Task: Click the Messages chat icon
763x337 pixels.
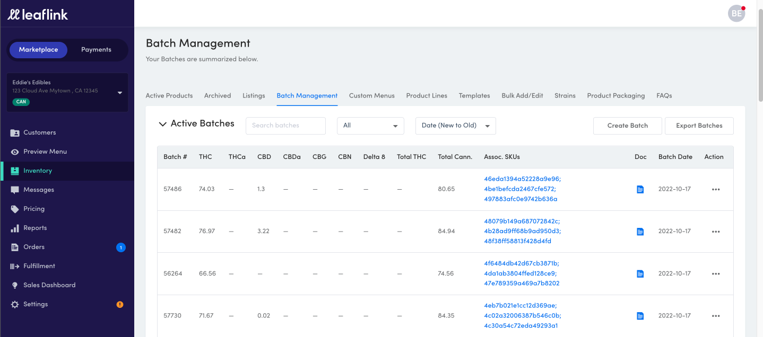Action: [15, 190]
